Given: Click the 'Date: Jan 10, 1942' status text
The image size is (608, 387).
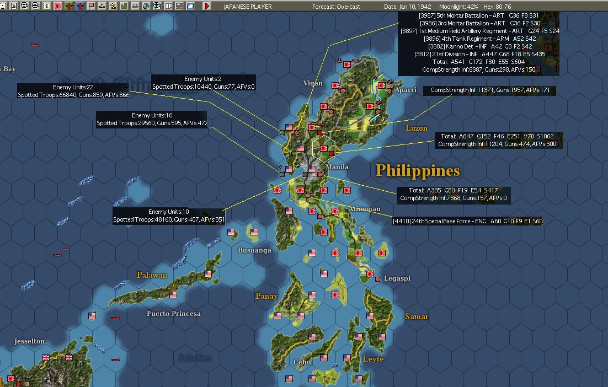Looking at the screenshot, I should click(x=408, y=7).
